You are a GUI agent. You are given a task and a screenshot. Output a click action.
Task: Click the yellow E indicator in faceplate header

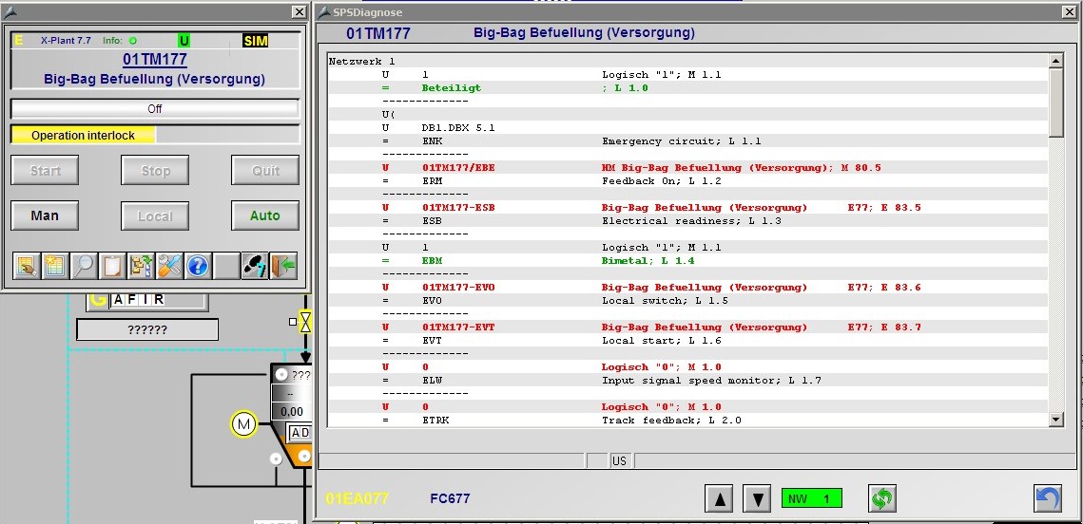19,41
